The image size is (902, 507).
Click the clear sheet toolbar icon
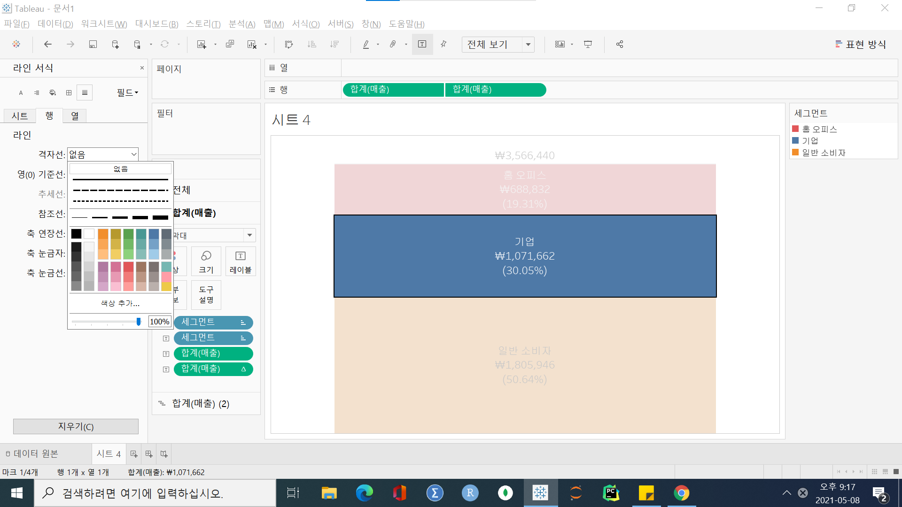click(x=252, y=44)
